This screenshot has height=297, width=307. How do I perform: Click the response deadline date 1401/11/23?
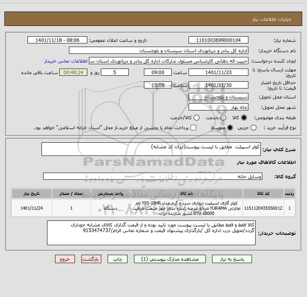[218, 72]
